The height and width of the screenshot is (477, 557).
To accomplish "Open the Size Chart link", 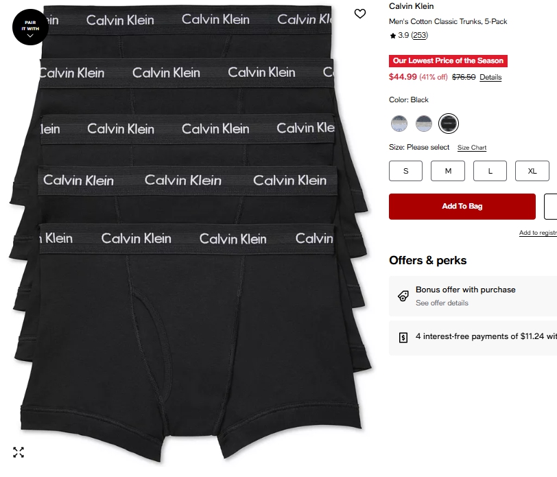I will click(472, 148).
